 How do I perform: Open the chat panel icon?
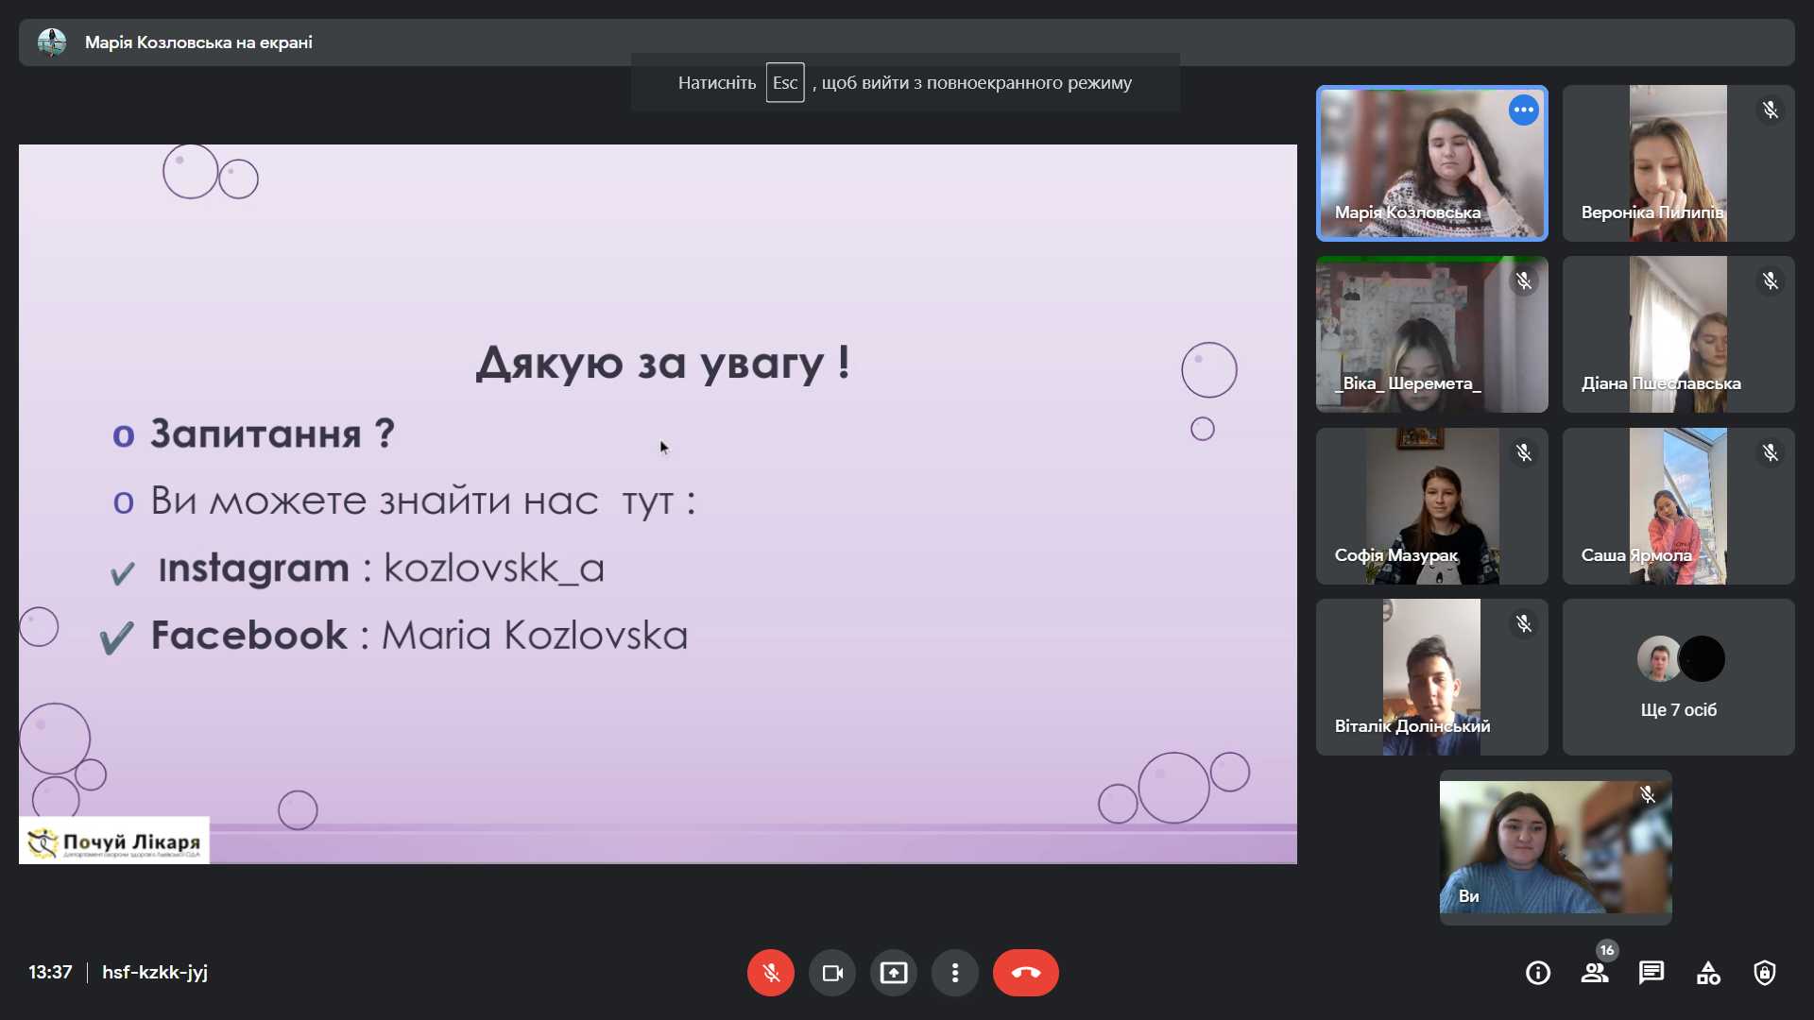click(x=1651, y=973)
